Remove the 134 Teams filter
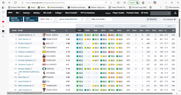This screenshot has height=95, width=181. coord(36,19)
